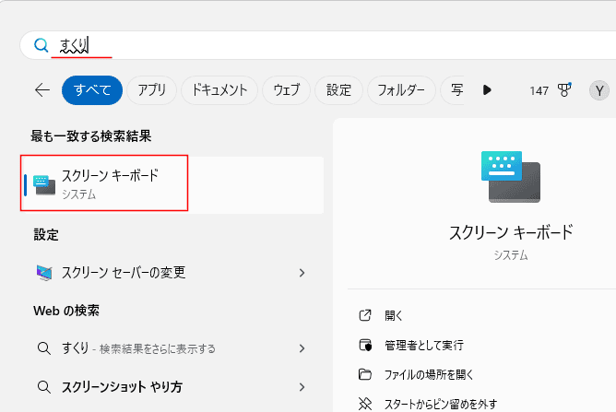Click the screen saver monitor icon
The image size is (616, 412).
click(x=44, y=273)
